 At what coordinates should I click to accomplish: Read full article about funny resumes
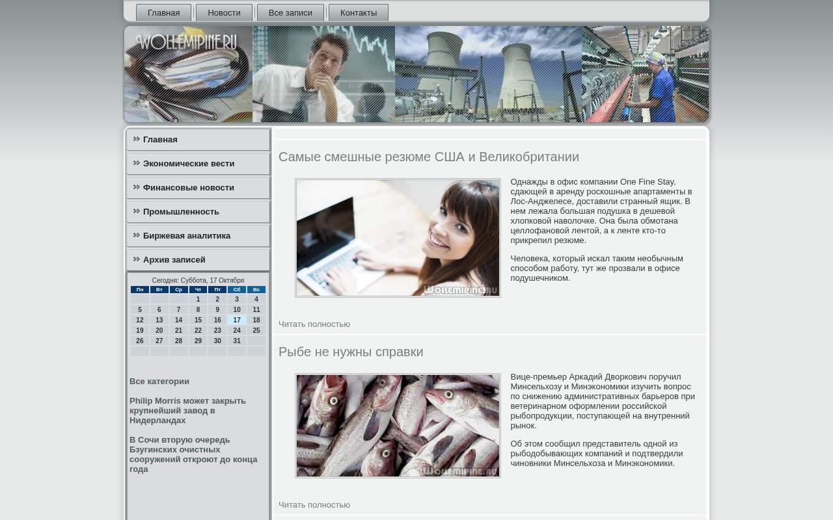tap(314, 324)
